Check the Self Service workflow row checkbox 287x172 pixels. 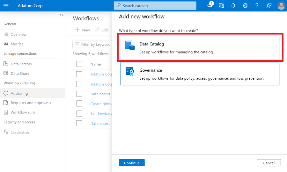point(79,113)
